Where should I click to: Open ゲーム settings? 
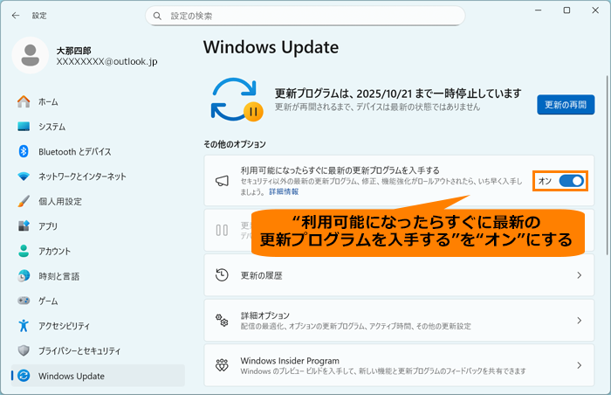(x=98, y=301)
